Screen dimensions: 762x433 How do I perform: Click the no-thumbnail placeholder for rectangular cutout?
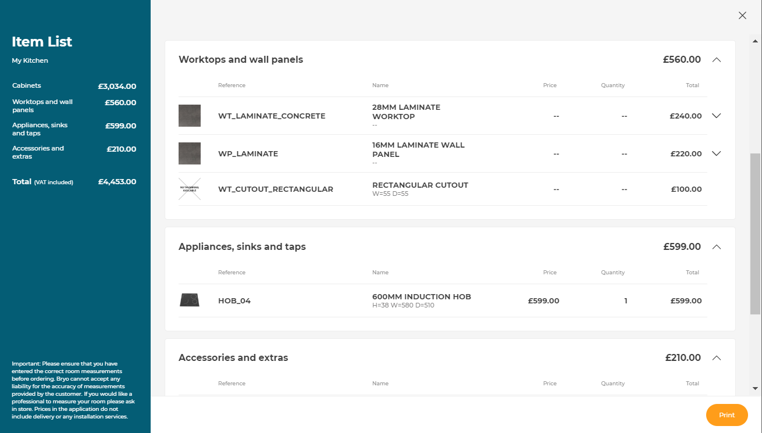(189, 189)
